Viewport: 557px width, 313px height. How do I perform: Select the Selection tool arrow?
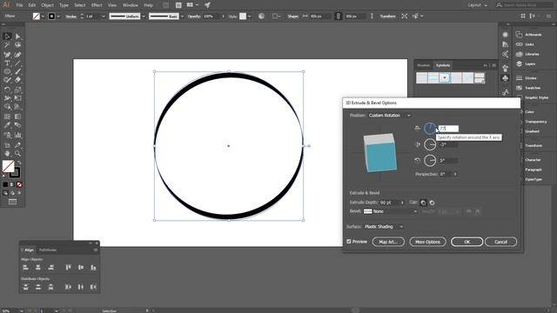7,37
